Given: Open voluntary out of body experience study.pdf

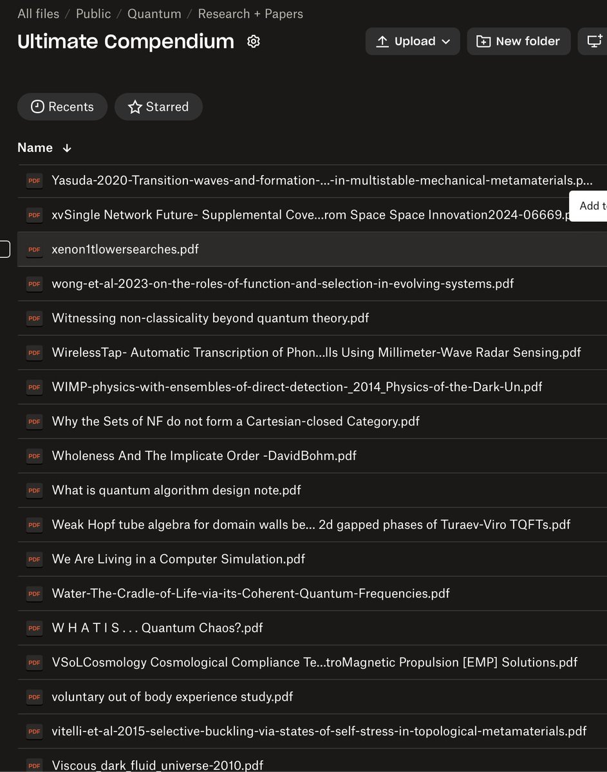Looking at the screenshot, I should (x=173, y=697).
